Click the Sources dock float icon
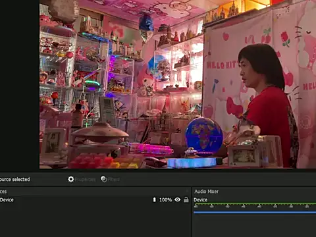Image resolution: width=316 pixels, height=237 pixels. pos(187,192)
